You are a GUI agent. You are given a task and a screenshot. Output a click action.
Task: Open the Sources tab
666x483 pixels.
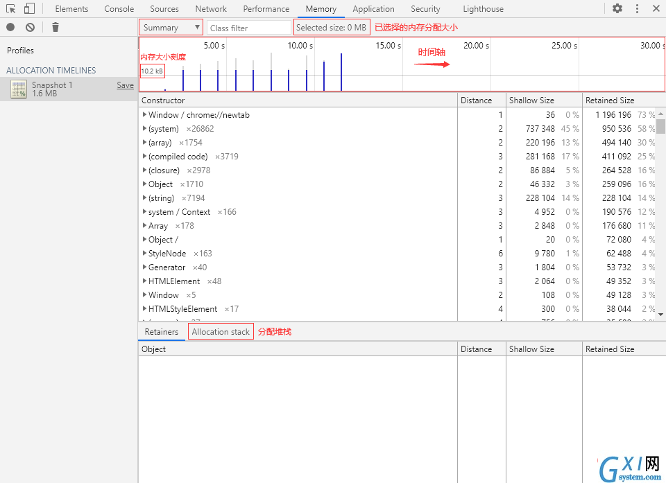point(164,9)
